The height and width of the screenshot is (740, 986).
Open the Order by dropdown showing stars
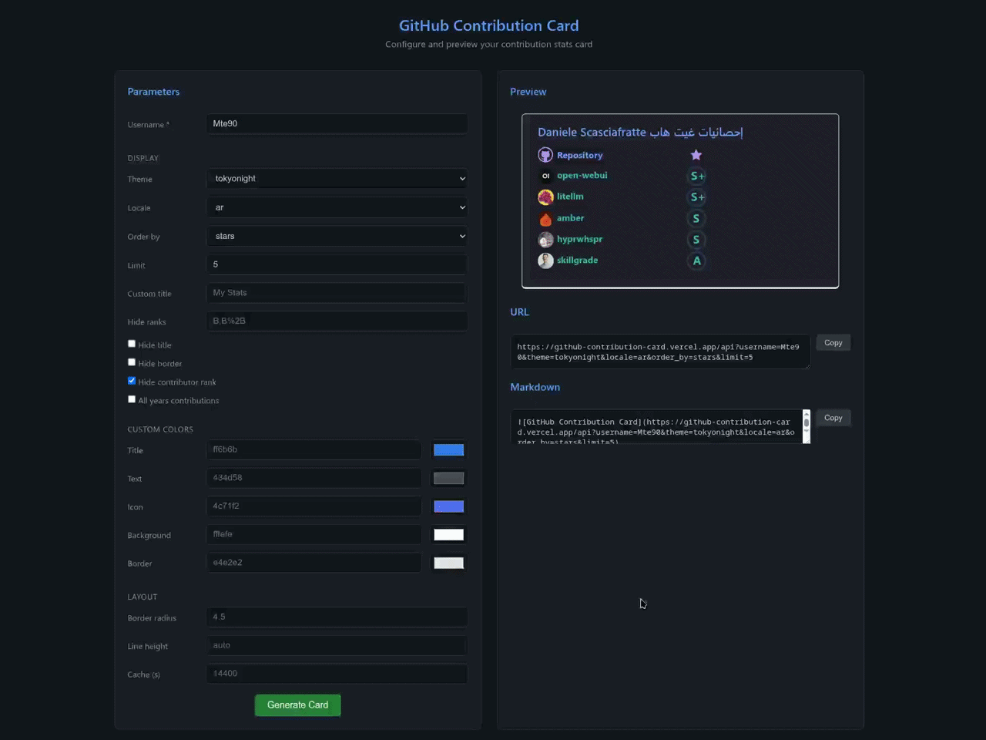click(x=337, y=236)
